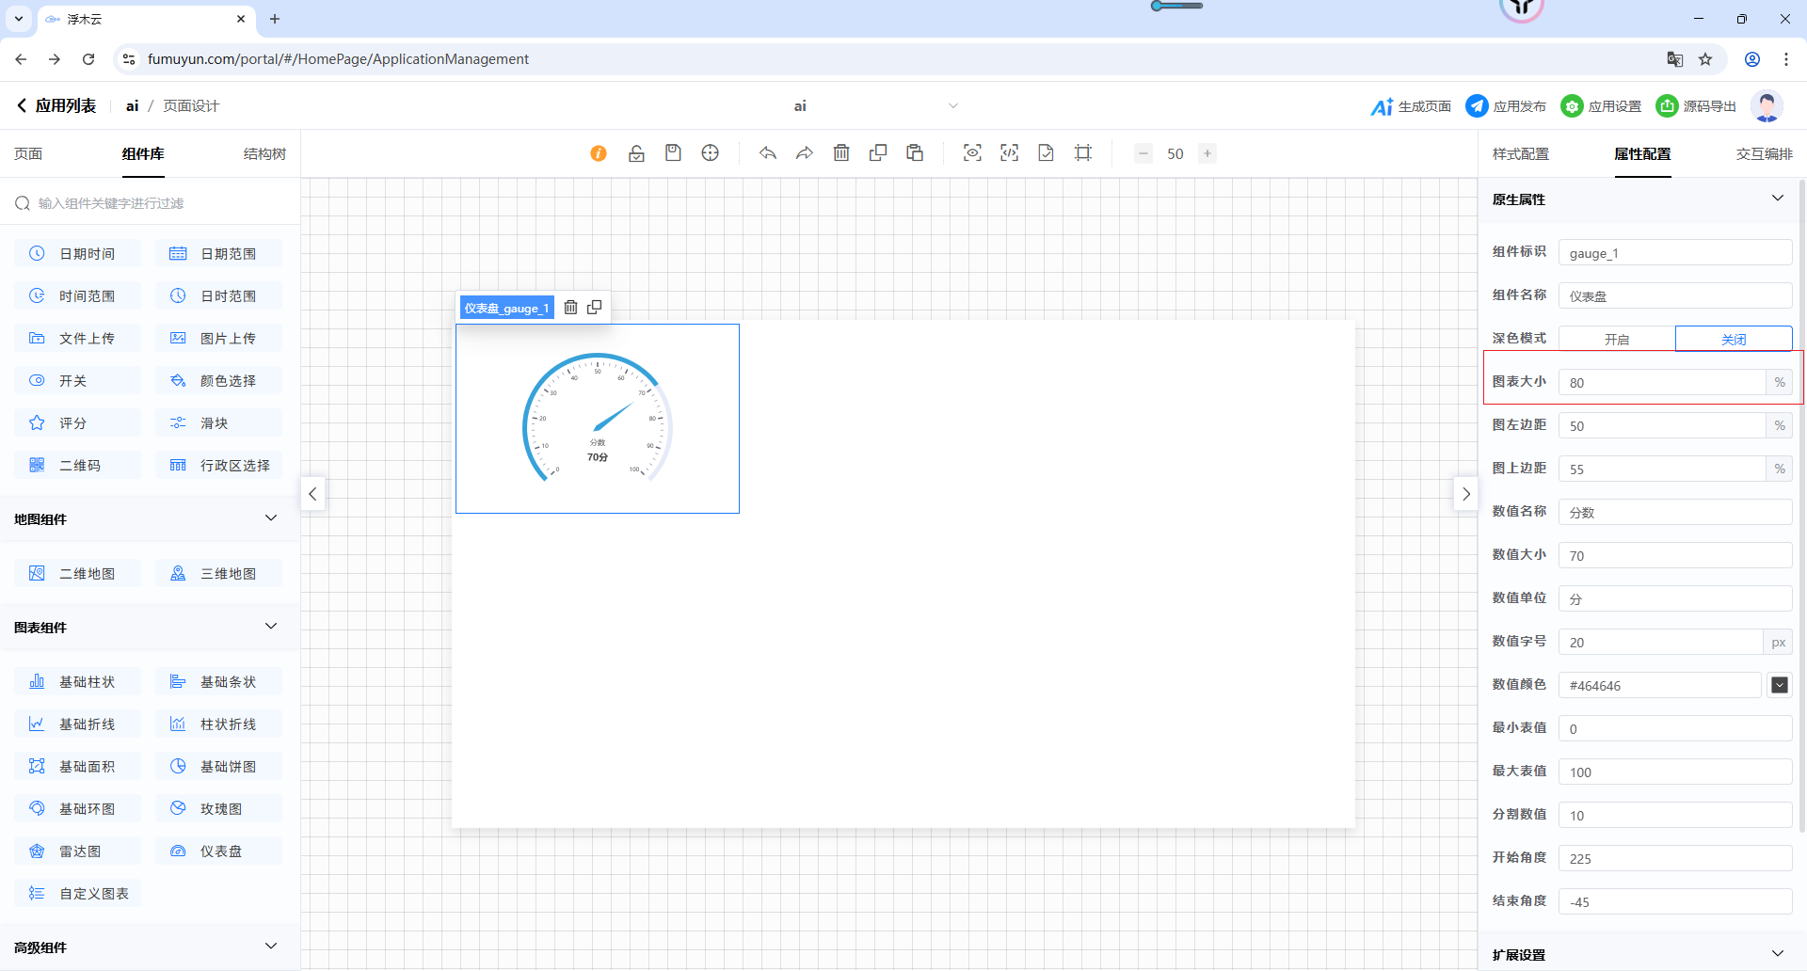The image size is (1807, 971).
Task: Duplicate gauge_1 using its label copy icon
Action: [x=595, y=308]
